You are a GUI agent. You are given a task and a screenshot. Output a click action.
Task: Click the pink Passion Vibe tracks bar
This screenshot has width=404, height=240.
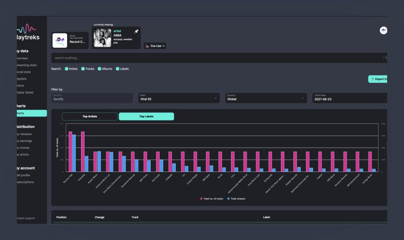point(70,152)
